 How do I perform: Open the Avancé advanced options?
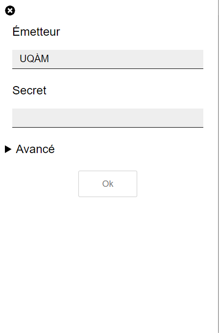pyautogui.click(x=30, y=149)
